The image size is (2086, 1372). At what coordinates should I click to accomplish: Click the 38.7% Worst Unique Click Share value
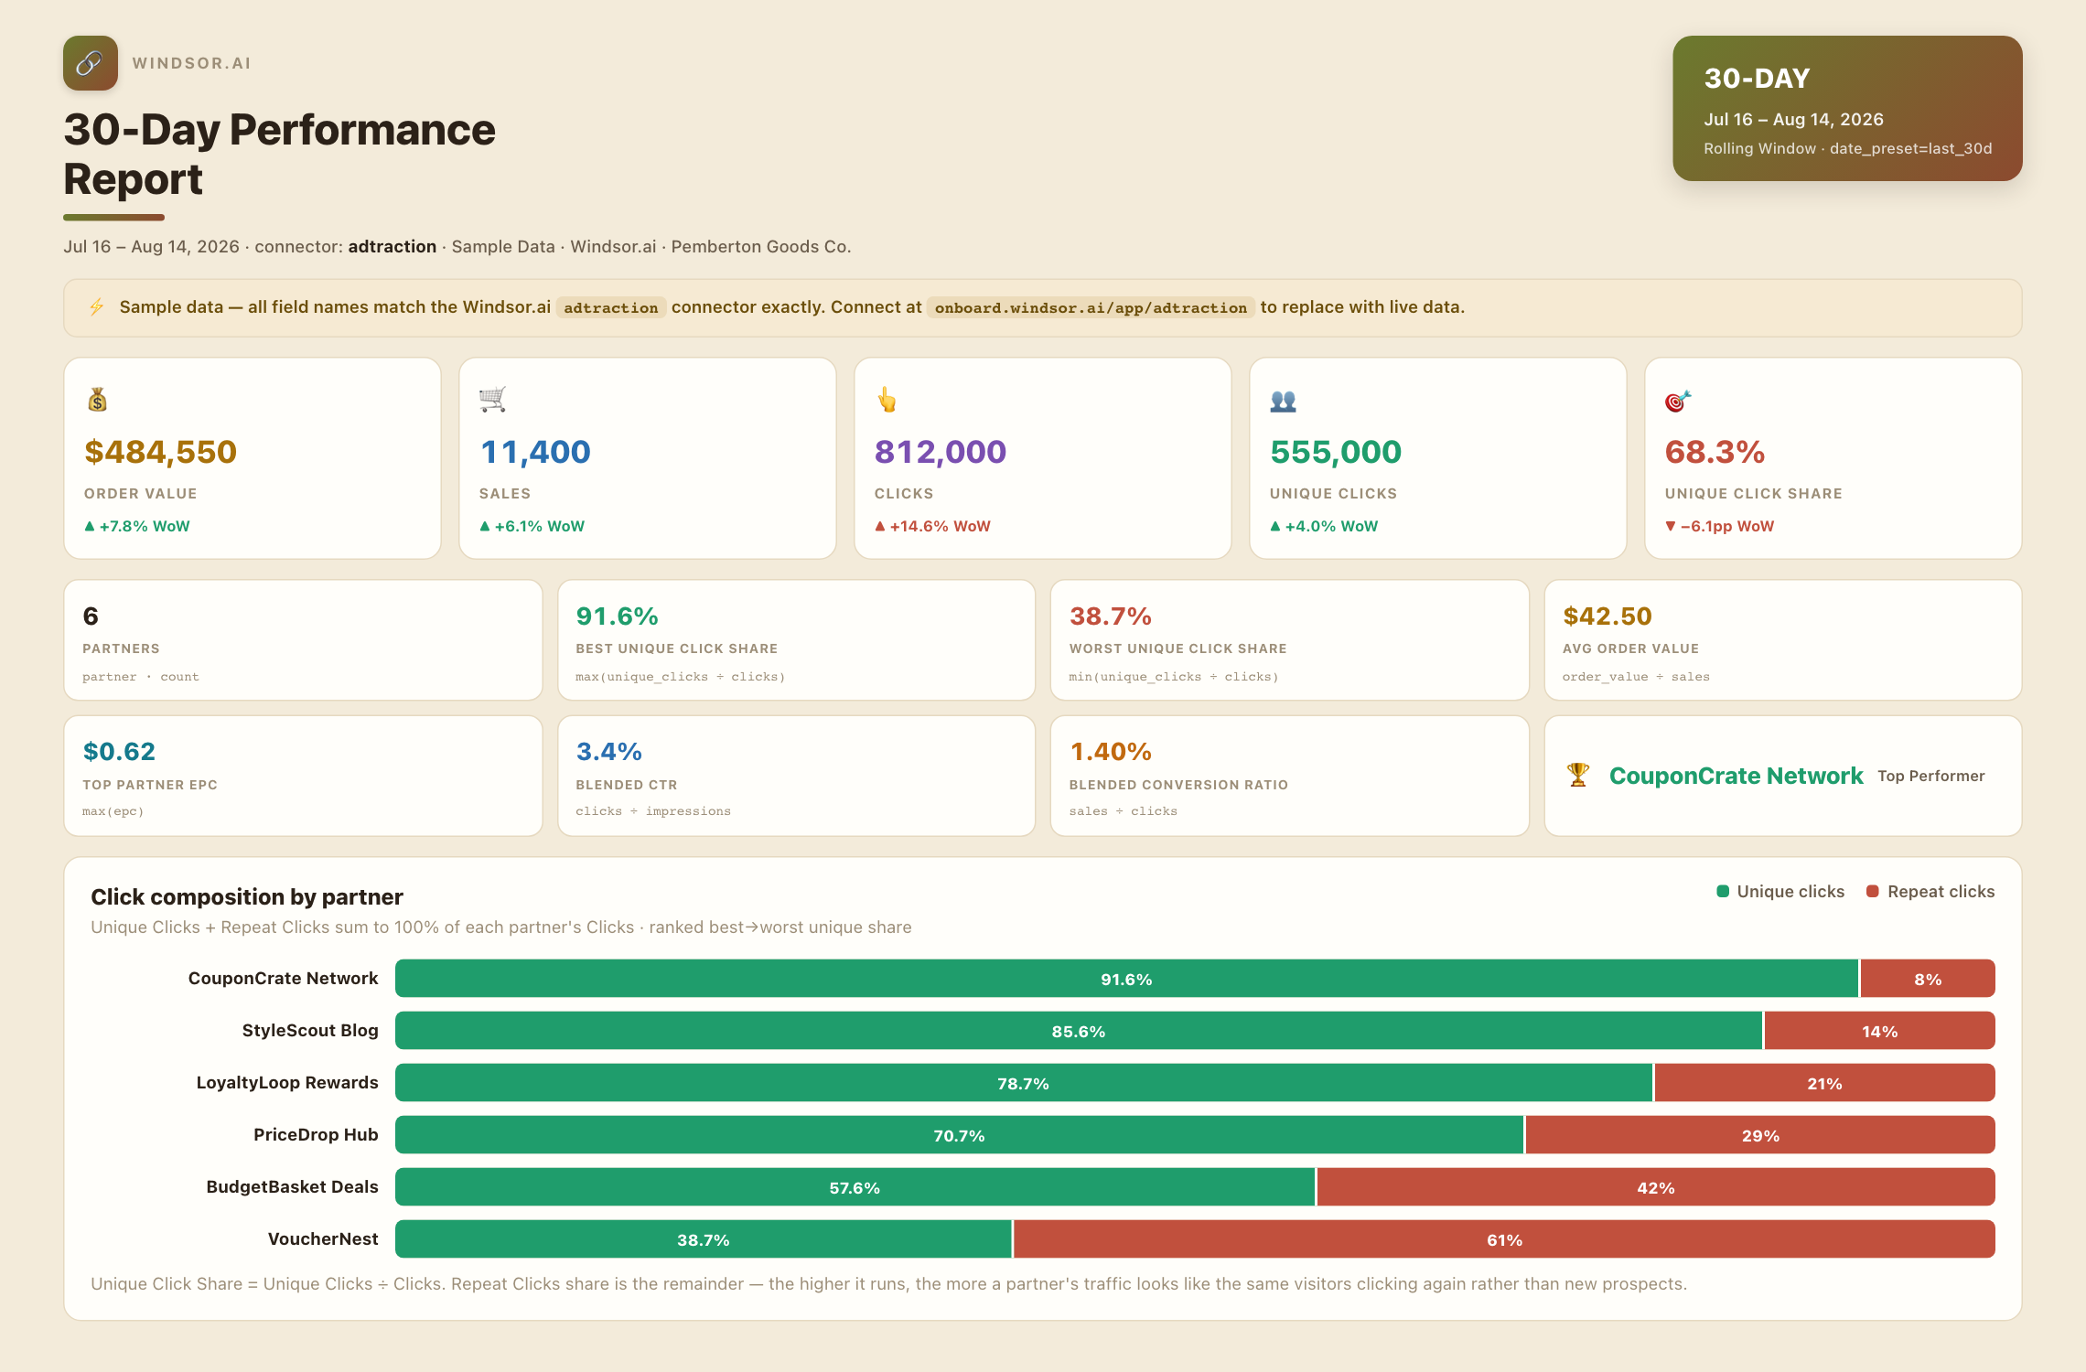click(x=1111, y=616)
